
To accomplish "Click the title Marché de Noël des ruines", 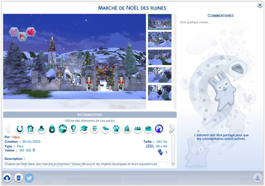I will (x=132, y=8).
